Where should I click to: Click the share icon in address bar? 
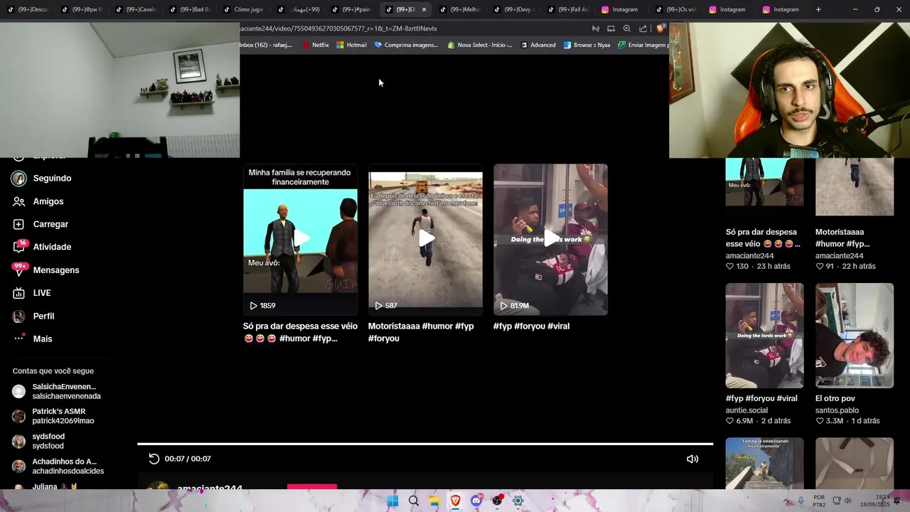pos(643,28)
